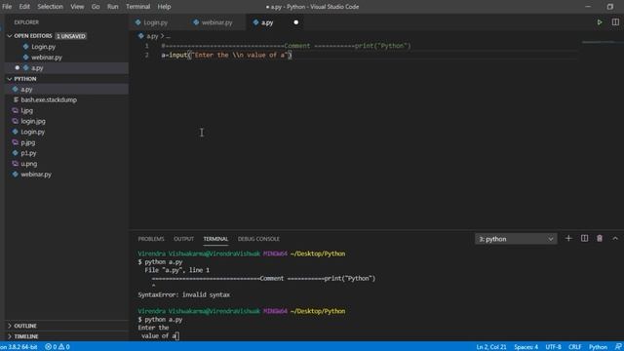The image size is (624, 351).
Task: Click 'SyntaxError: invalid syntax' in terminal
Action: (184, 294)
